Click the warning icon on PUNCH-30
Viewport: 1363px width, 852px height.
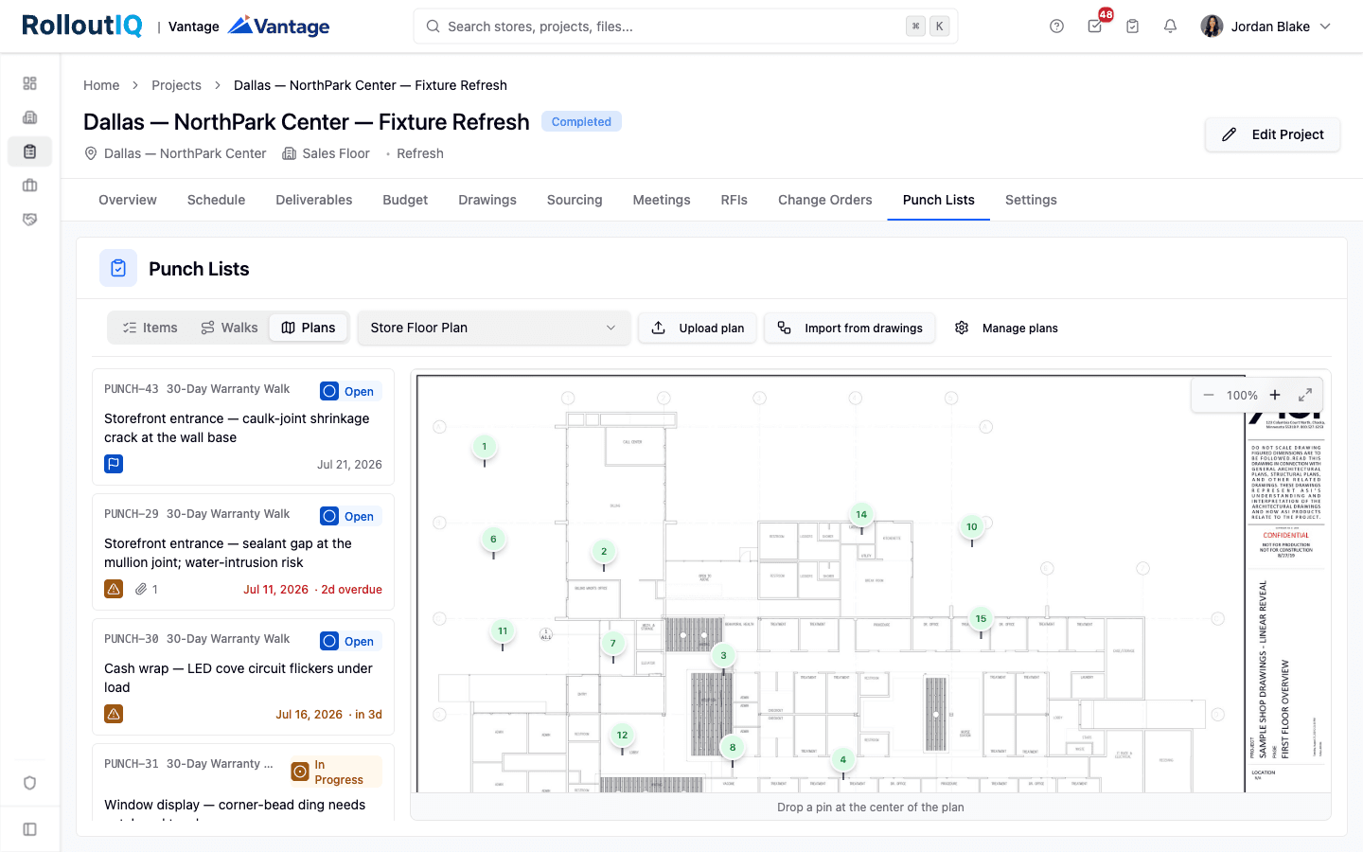(x=114, y=714)
